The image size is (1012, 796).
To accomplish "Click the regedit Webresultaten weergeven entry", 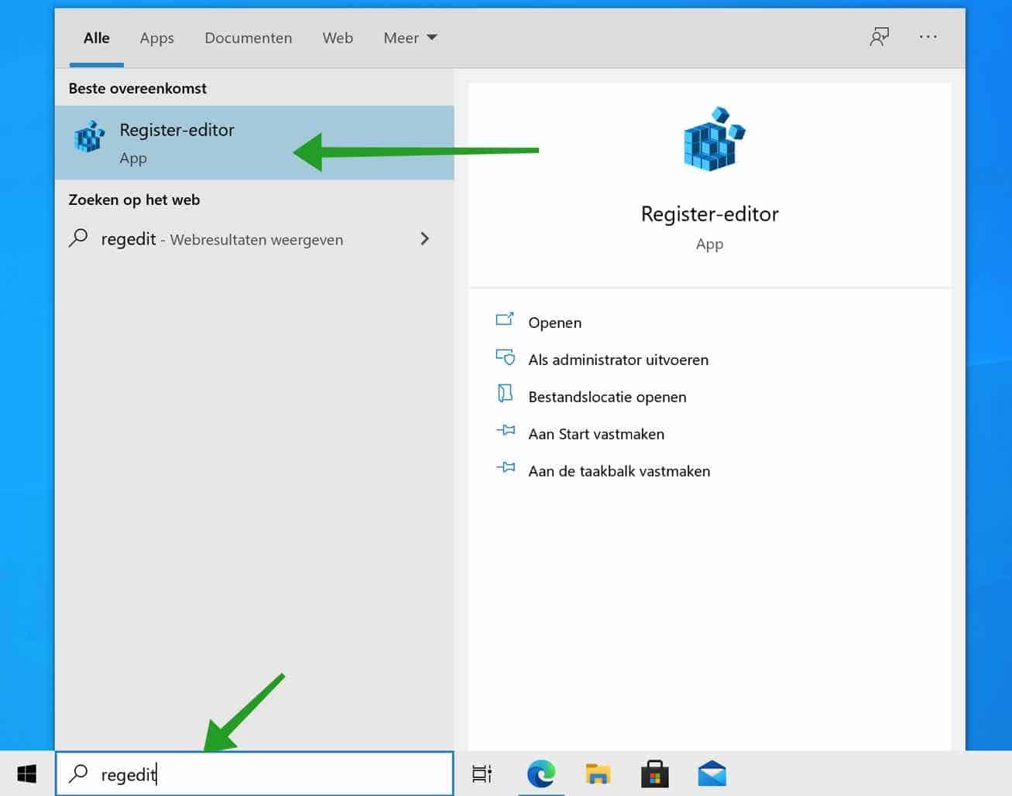I will click(221, 239).
